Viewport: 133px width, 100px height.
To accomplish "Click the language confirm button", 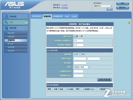I will [110, 9].
